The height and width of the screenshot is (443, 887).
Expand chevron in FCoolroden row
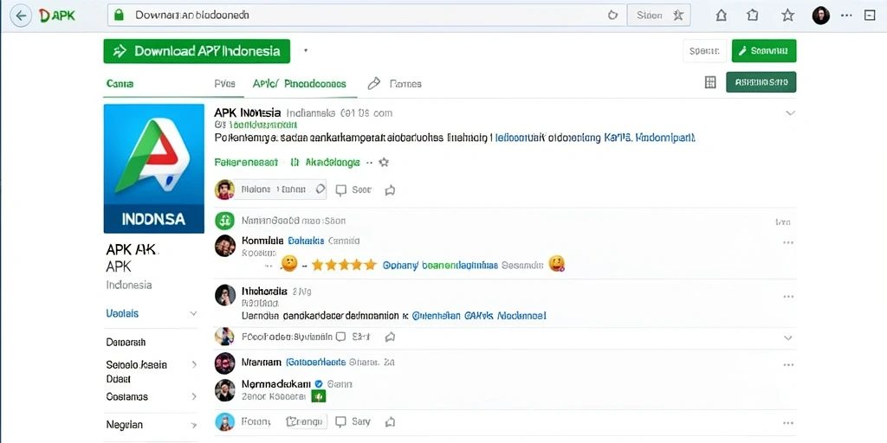click(x=788, y=338)
